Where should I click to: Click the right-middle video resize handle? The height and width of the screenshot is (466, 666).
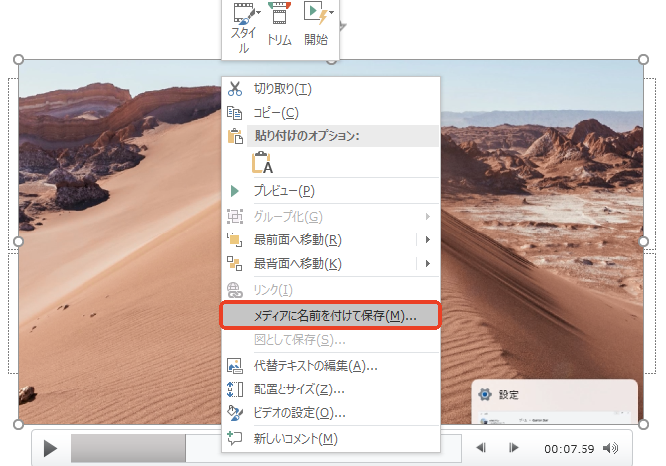point(644,241)
